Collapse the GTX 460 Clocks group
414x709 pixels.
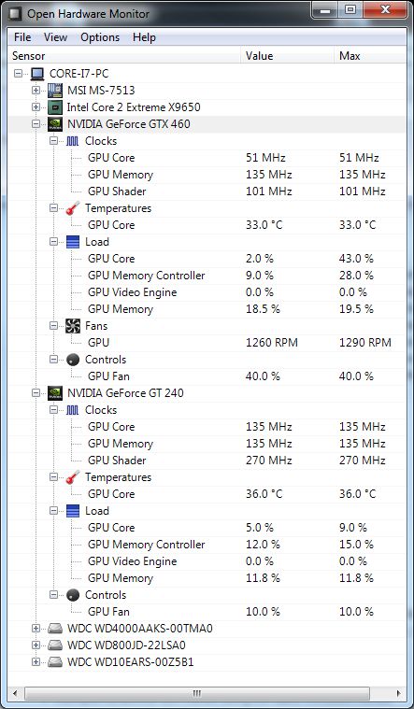(54, 141)
